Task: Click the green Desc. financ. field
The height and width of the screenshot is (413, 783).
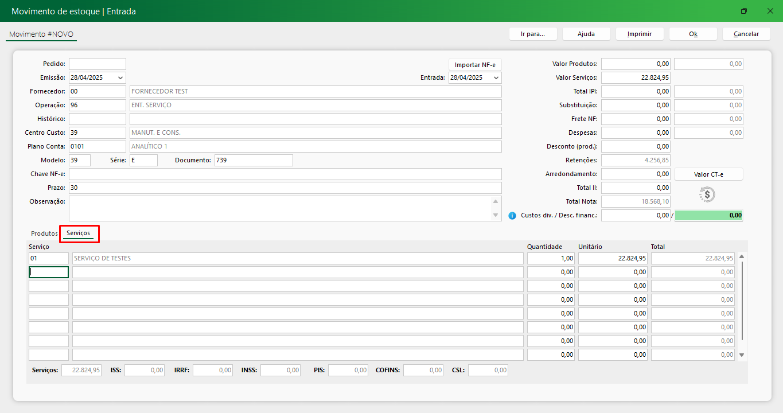Action: [709, 216]
